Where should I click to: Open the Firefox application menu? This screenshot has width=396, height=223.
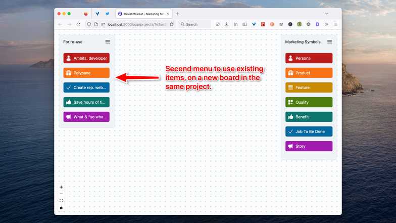[335, 24]
